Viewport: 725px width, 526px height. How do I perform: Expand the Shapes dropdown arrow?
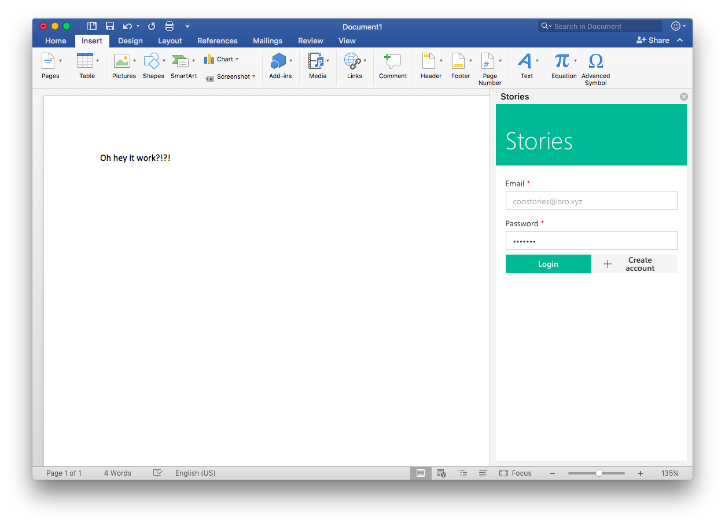click(x=164, y=61)
